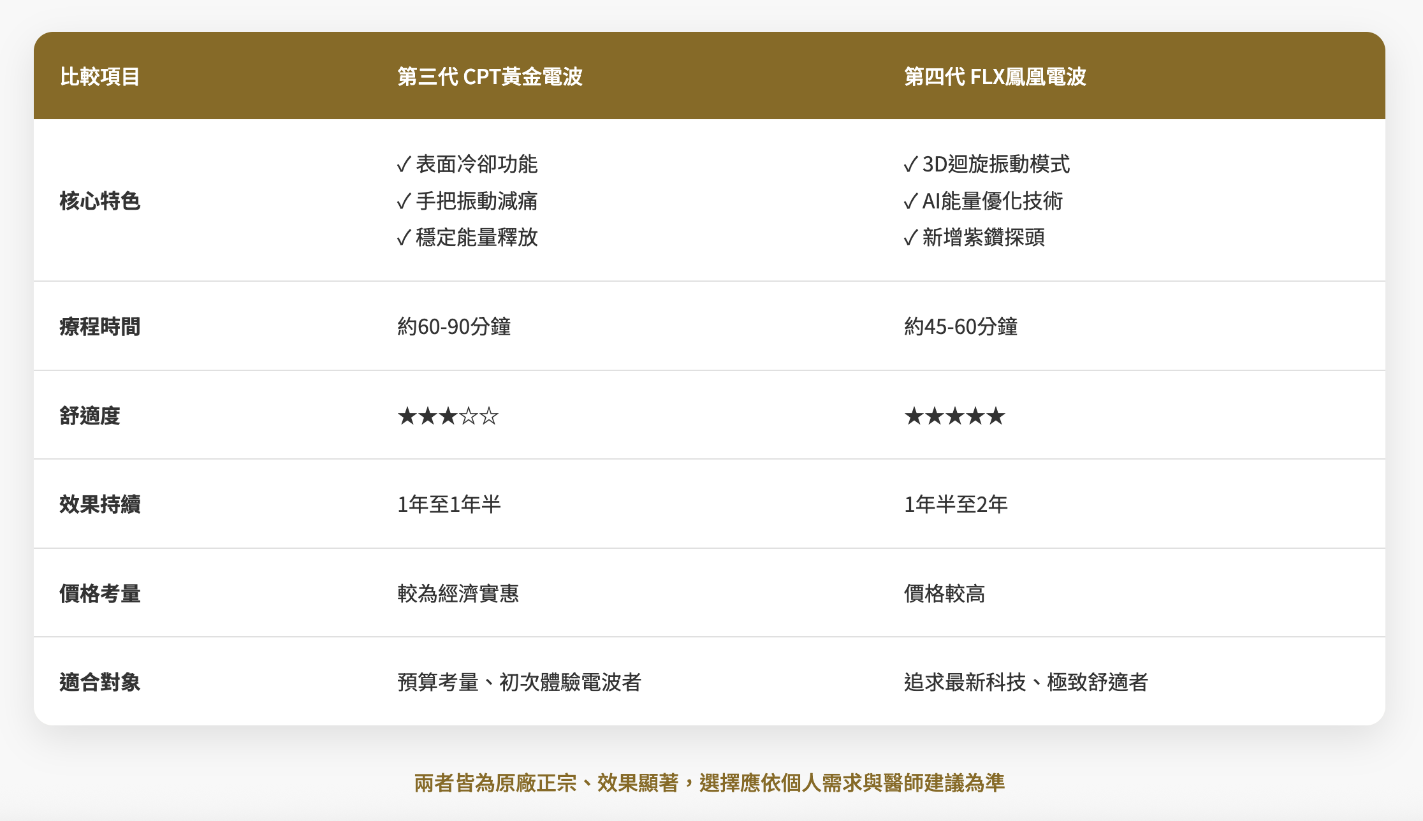Click the checkmark beside 表面冷卻功能
The image size is (1423, 821).
pyautogui.click(x=404, y=165)
